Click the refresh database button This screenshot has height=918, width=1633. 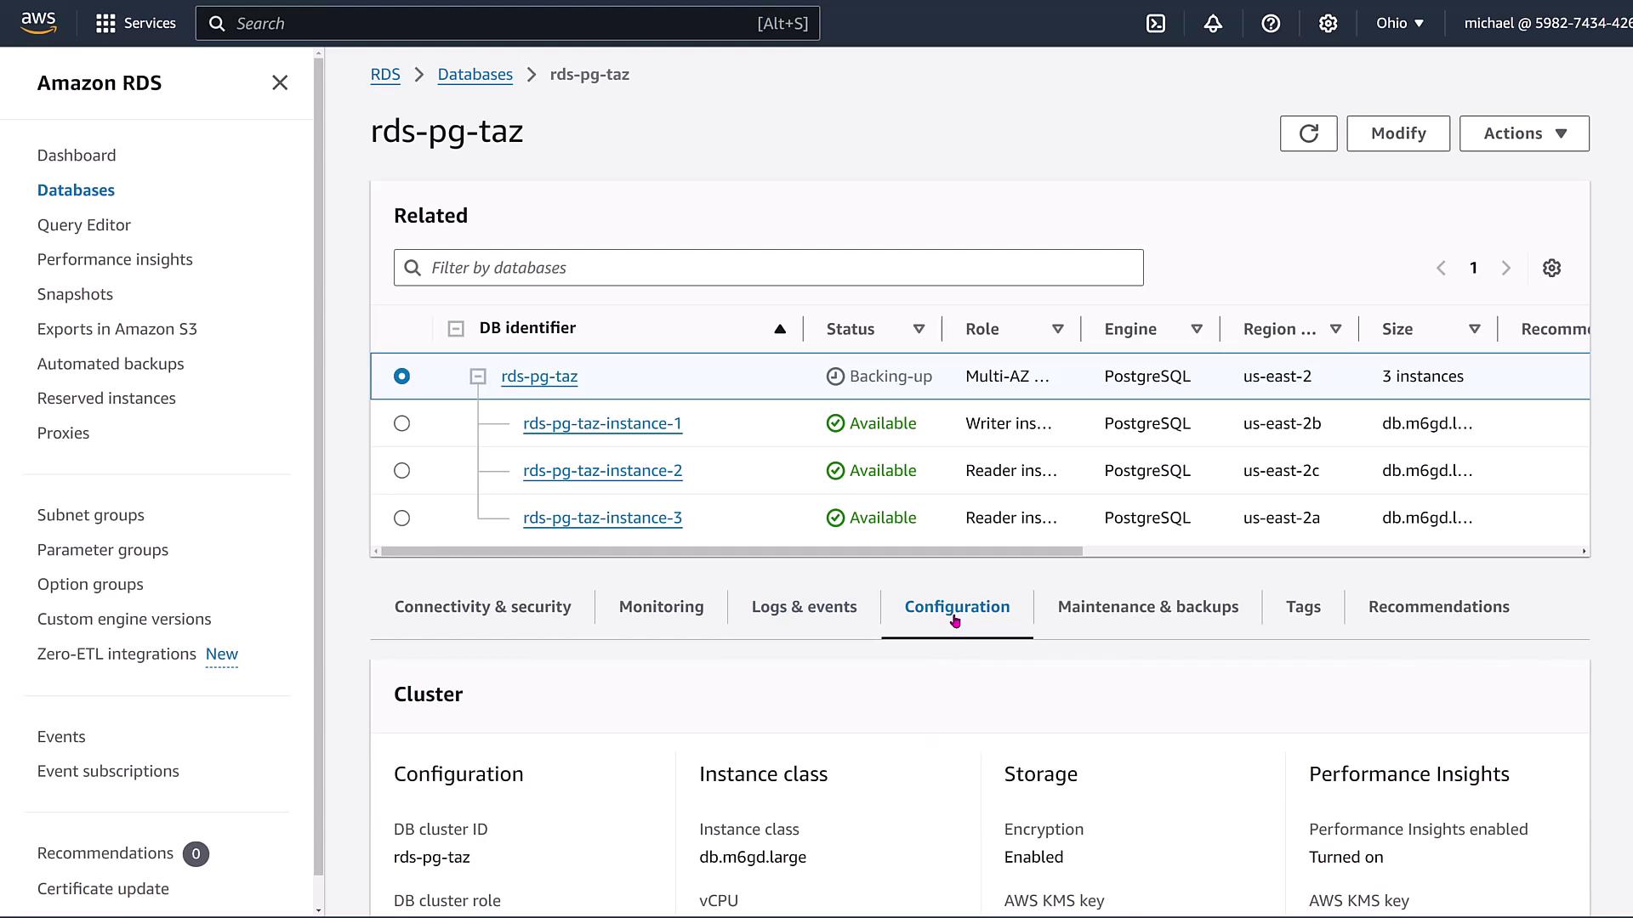pyautogui.click(x=1308, y=133)
